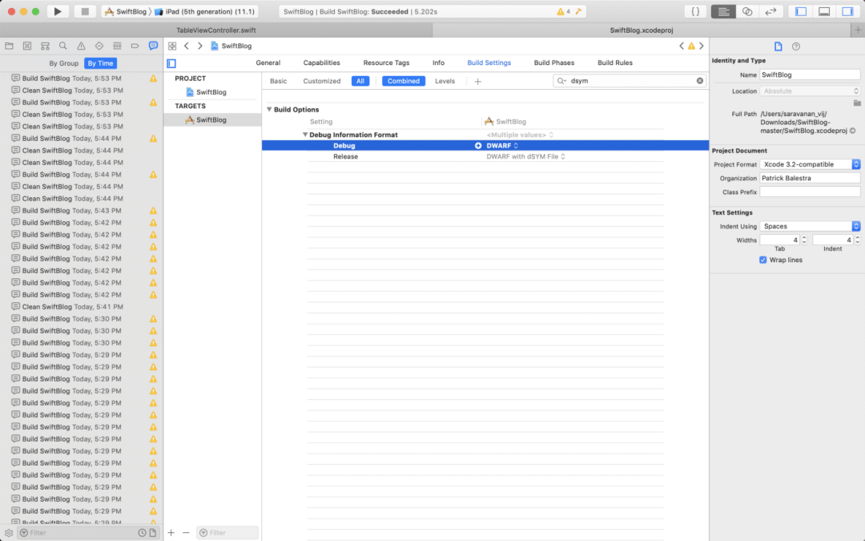Viewport: 865px width, 541px height.
Task: Show Basic build settings
Action: coord(278,81)
